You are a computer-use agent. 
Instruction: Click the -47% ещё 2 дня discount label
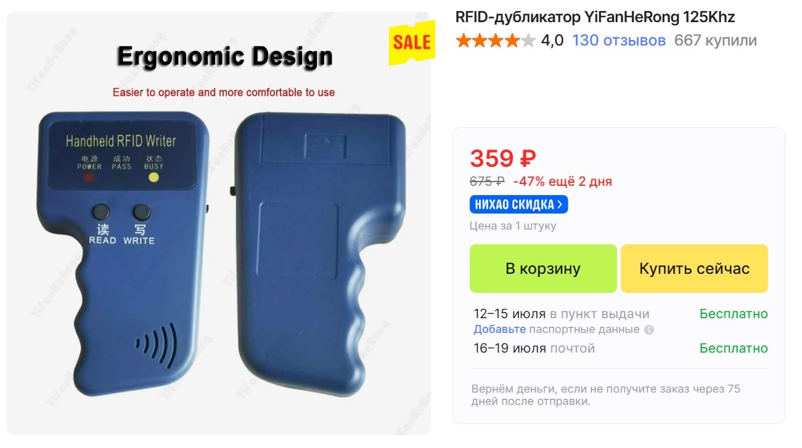click(x=563, y=182)
